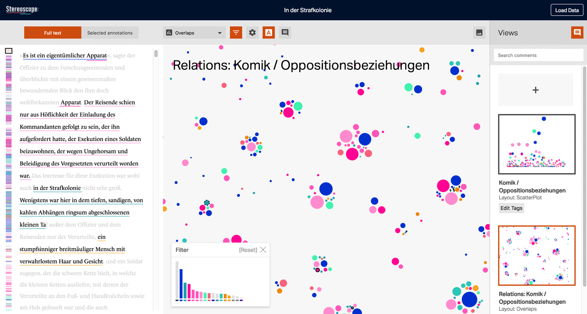Viewport: 587px width, 314px height.
Task: Open the settings gear icon
Action: pyautogui.click(x=252, y=33)
